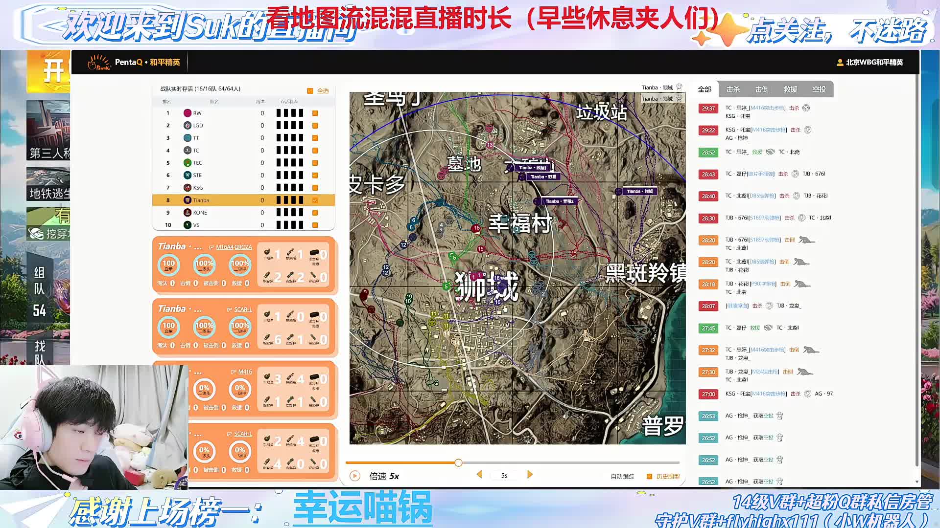Image resolution: width=940 pixels, height=528 pixels.
Task: Click the TEC team logo
Action: pyautogui.click(x=188, y=163)
